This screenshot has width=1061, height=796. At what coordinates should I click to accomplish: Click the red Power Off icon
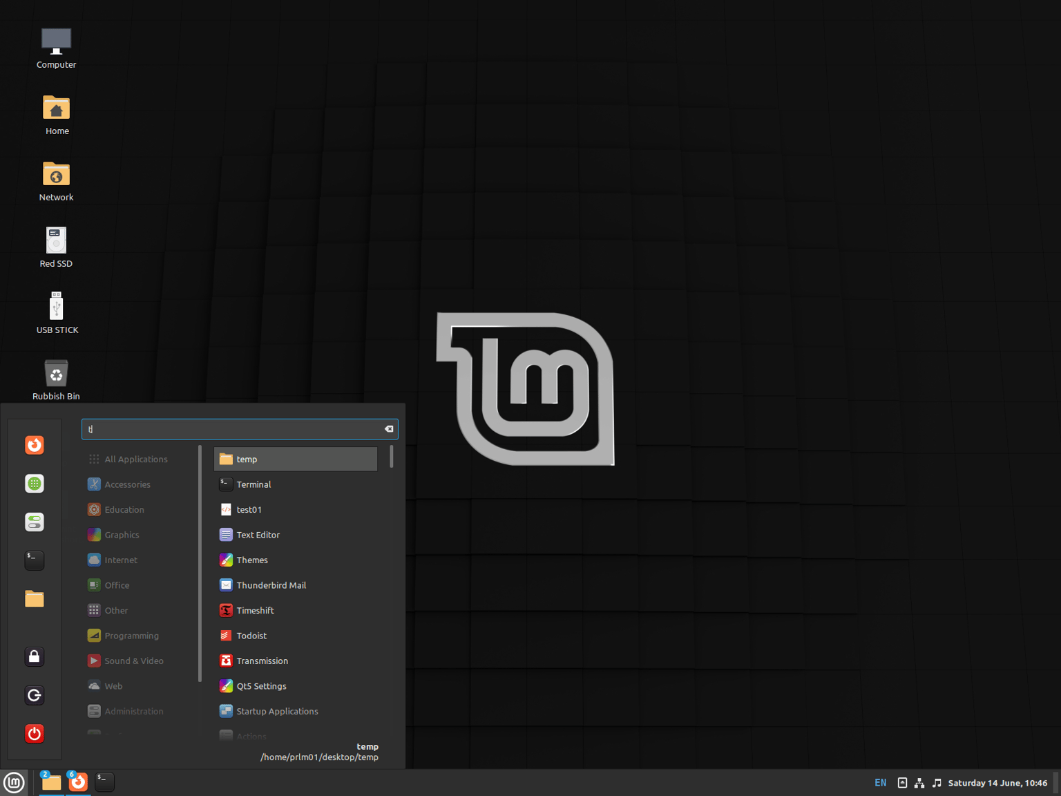coord(35,733)
